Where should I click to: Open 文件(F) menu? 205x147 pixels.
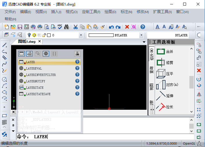pos(10,12)
